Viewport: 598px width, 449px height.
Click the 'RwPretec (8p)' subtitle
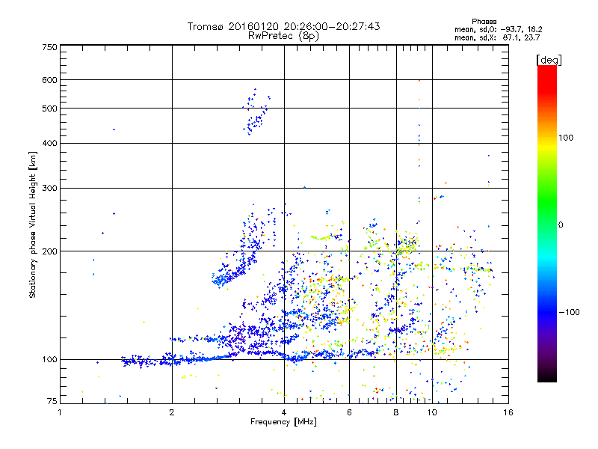tap(283, 36)
